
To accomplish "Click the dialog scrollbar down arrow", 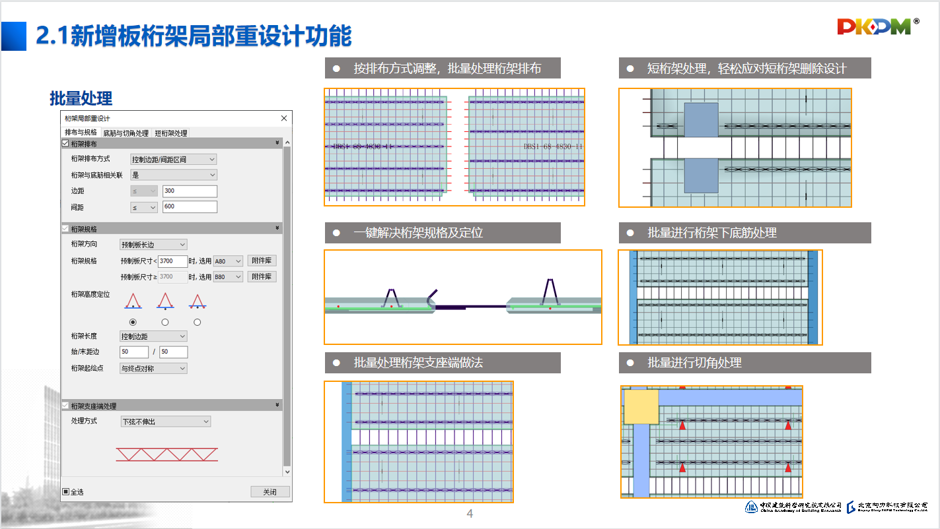I will coord(287,472).
